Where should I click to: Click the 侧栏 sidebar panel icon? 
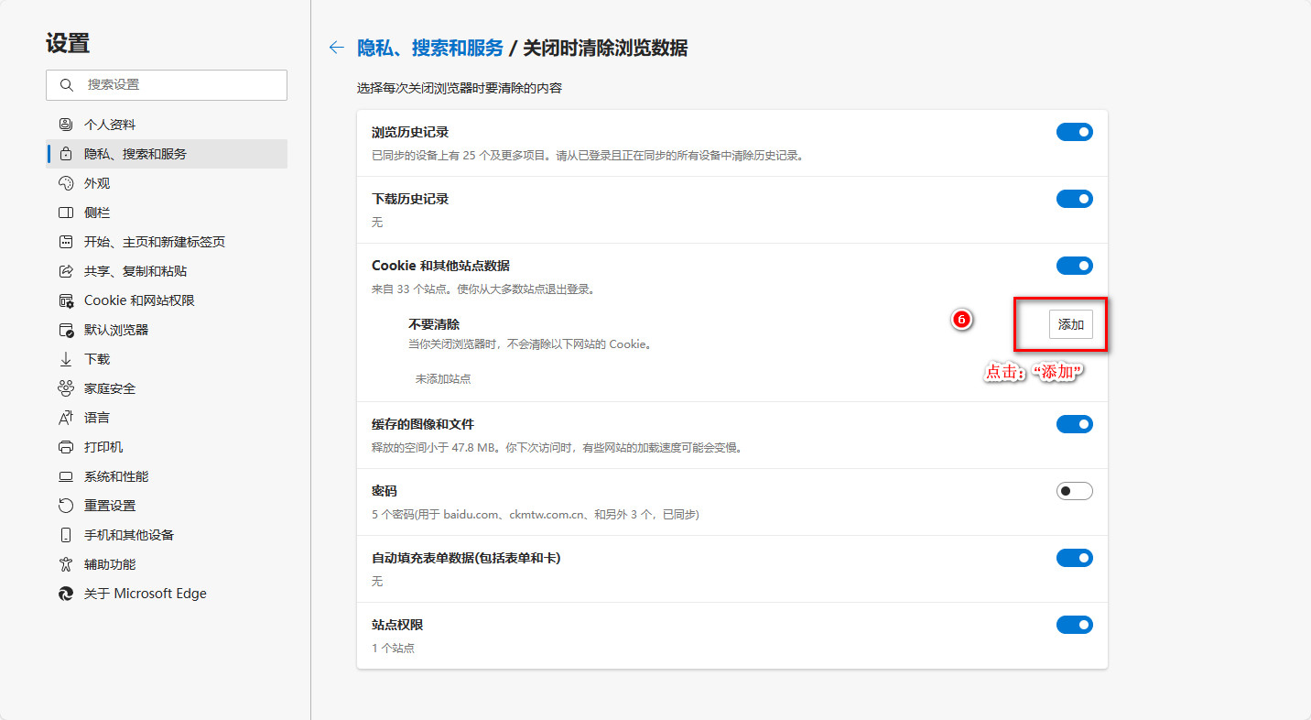(x=66, y=213)
